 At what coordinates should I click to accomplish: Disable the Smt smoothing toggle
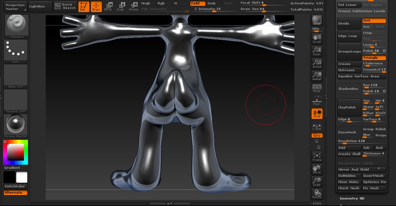[x=374, y=21]
